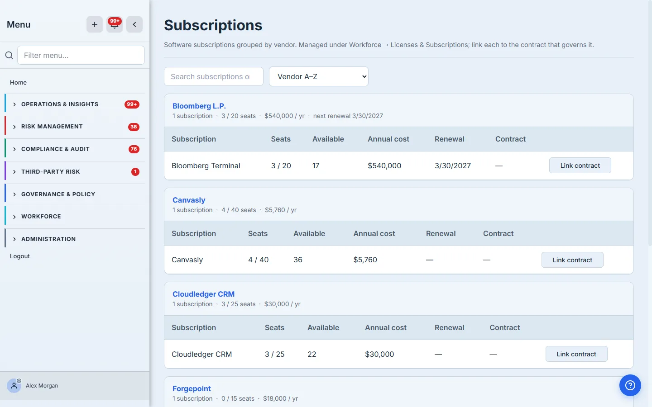This screenshot has width=652, height=407.
Task: Click Cloudledger CRM subscription name cell
Action: [201, 354]
